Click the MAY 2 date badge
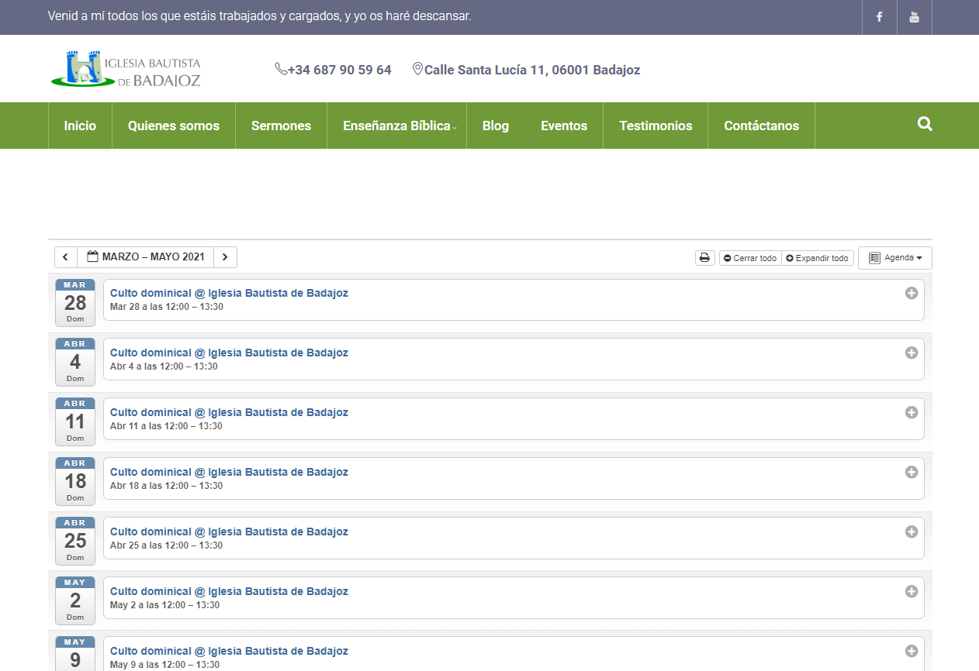Viewport: 979px width, 671px height. tap(75, 600)
